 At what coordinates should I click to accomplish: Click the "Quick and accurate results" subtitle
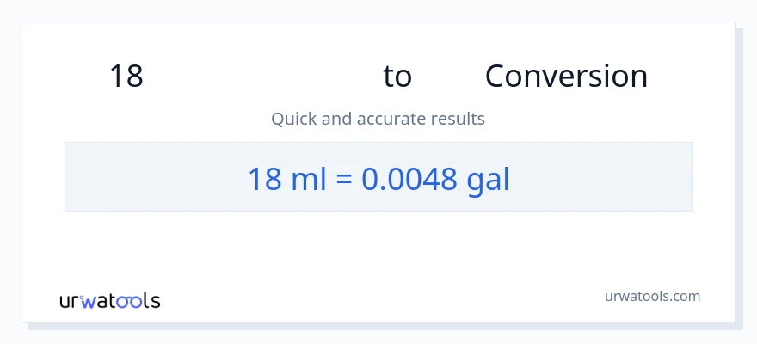click(378, 119)
